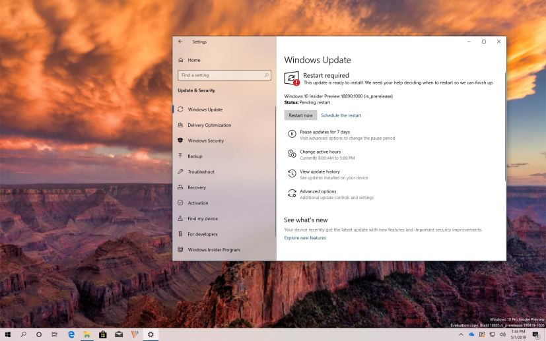Click the volume speaker tray icon
The image size is (546, 341).
[502, 335]
